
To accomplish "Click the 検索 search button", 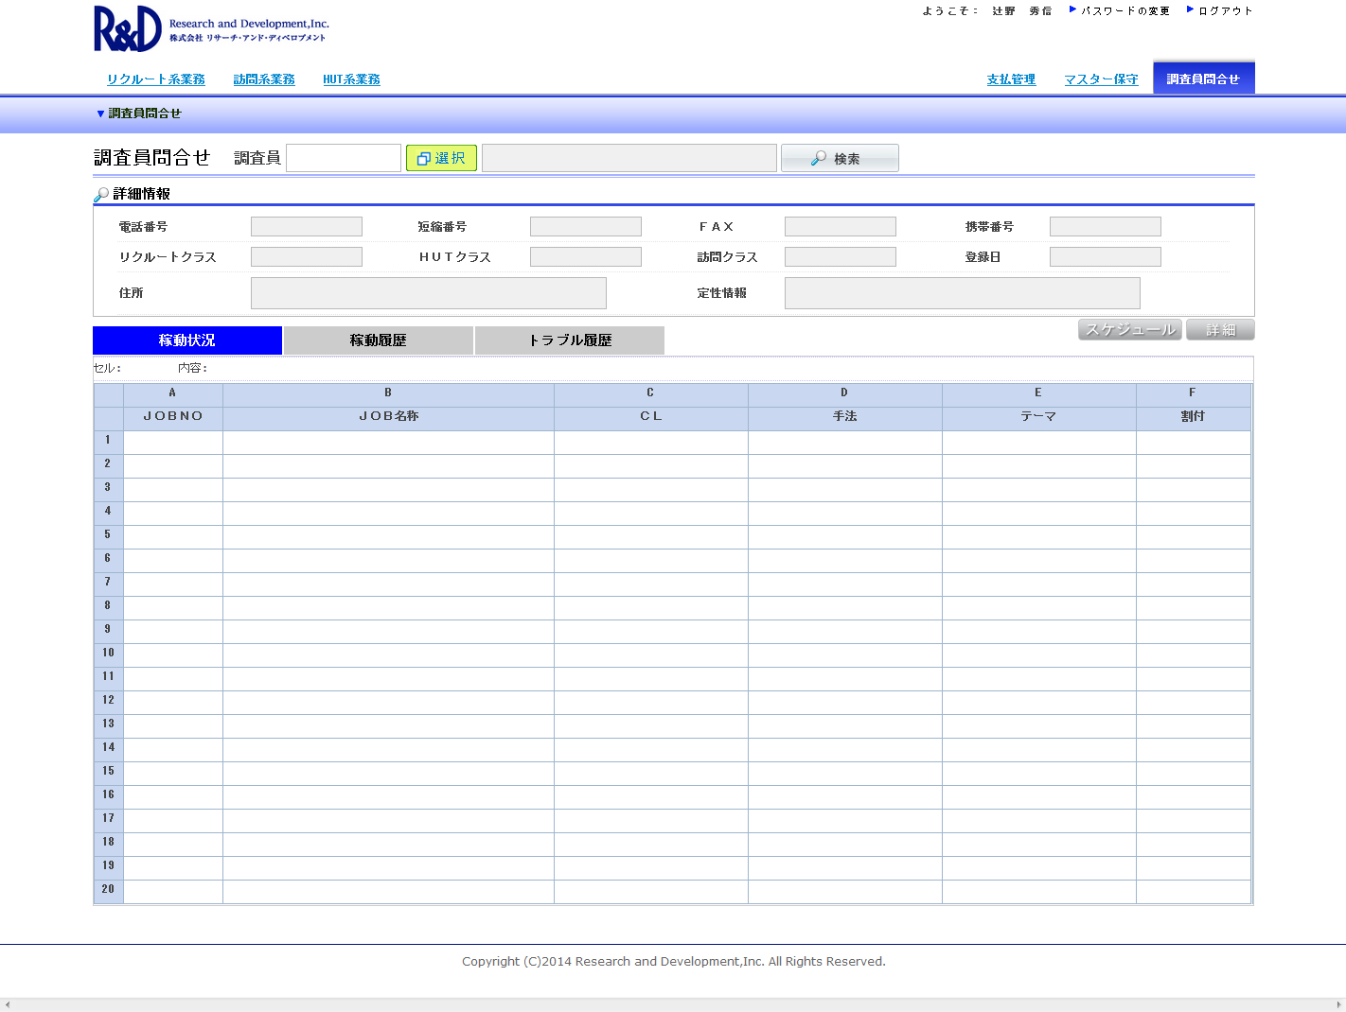I will coord(840,158).
